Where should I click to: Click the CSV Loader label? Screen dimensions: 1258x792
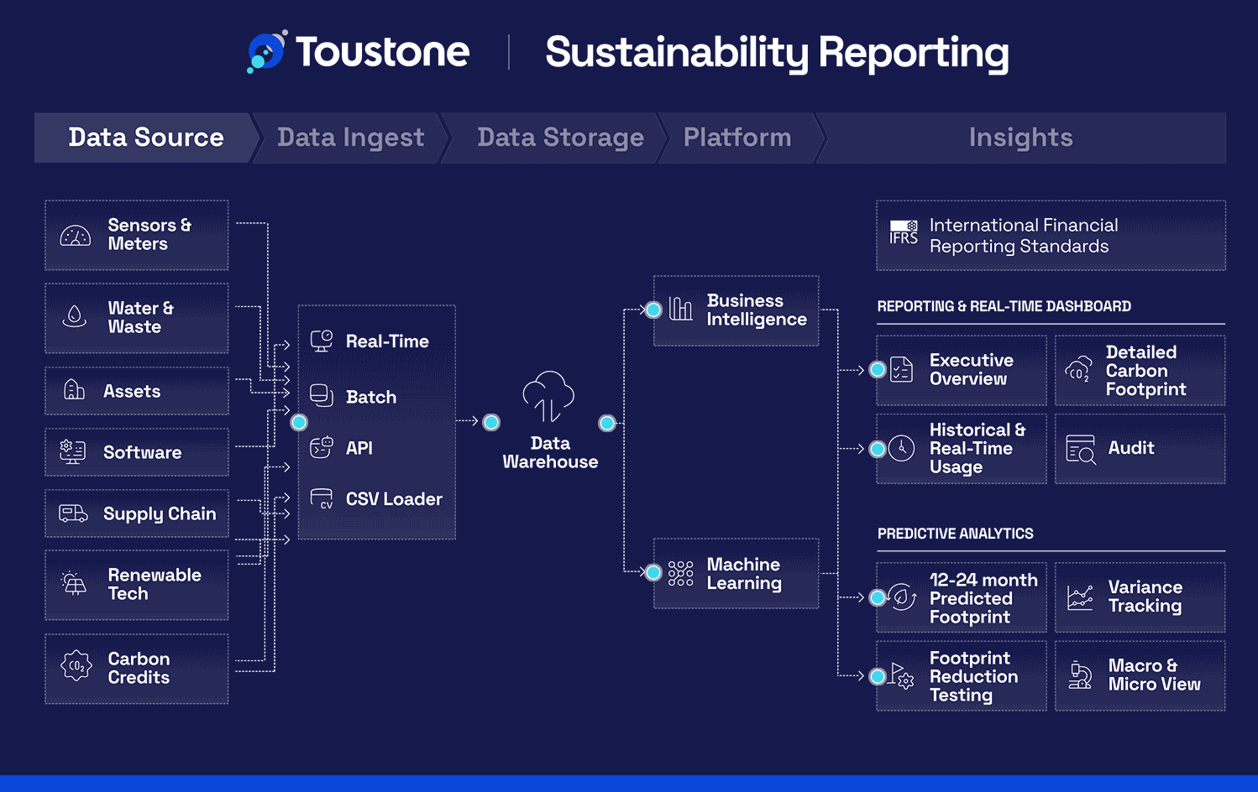point(394,499)
